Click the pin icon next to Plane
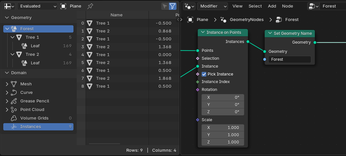 pos(90,6)
